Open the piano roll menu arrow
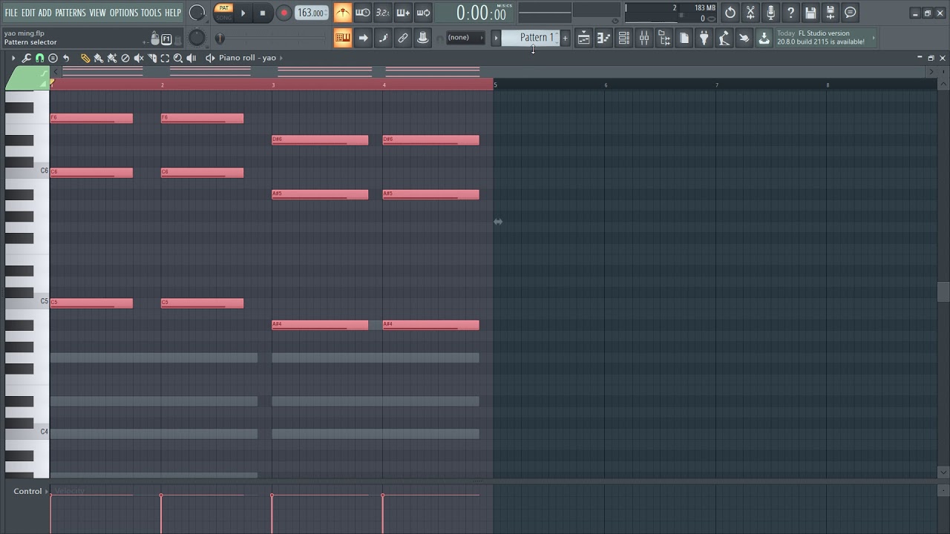950x534 pixels. point(13,58)
